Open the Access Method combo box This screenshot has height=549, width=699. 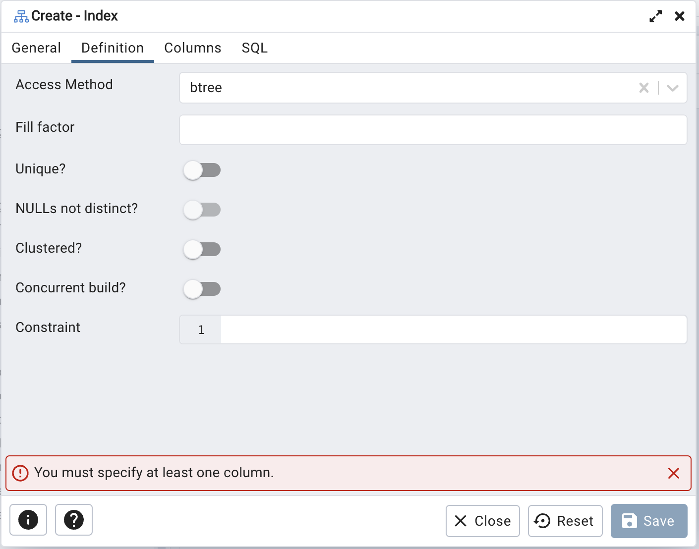tap(407, 88)
